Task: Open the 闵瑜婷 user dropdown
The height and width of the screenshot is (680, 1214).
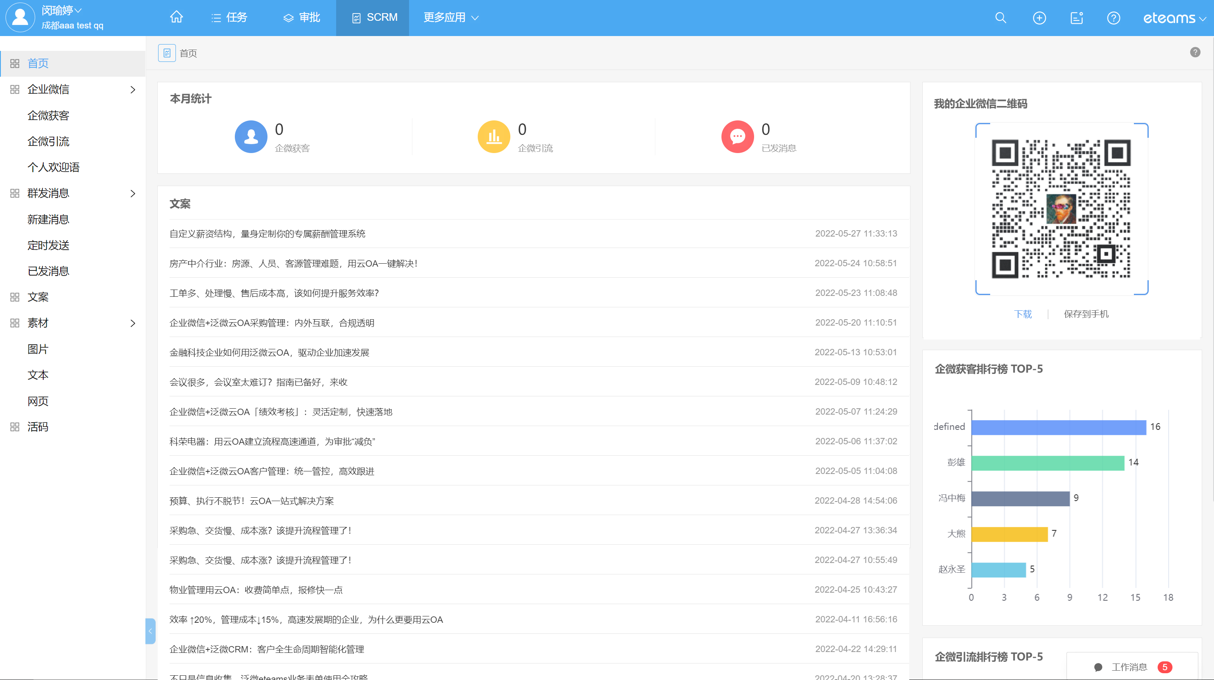Action: pyautogui.click(x=62, y=10)
